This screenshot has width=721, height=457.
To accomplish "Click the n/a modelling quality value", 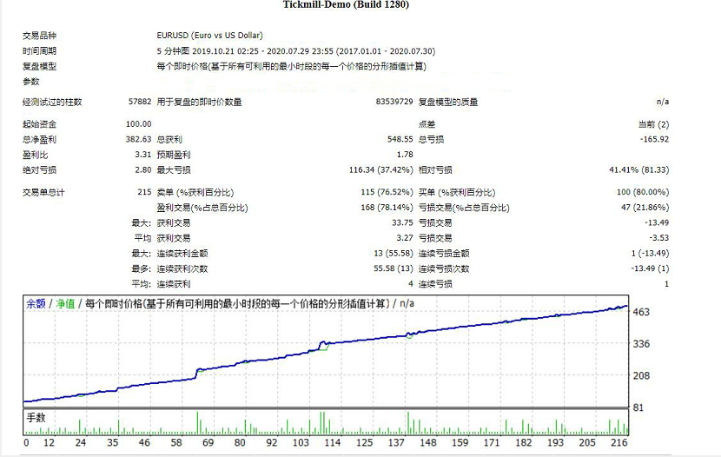I will click(663, 102).
